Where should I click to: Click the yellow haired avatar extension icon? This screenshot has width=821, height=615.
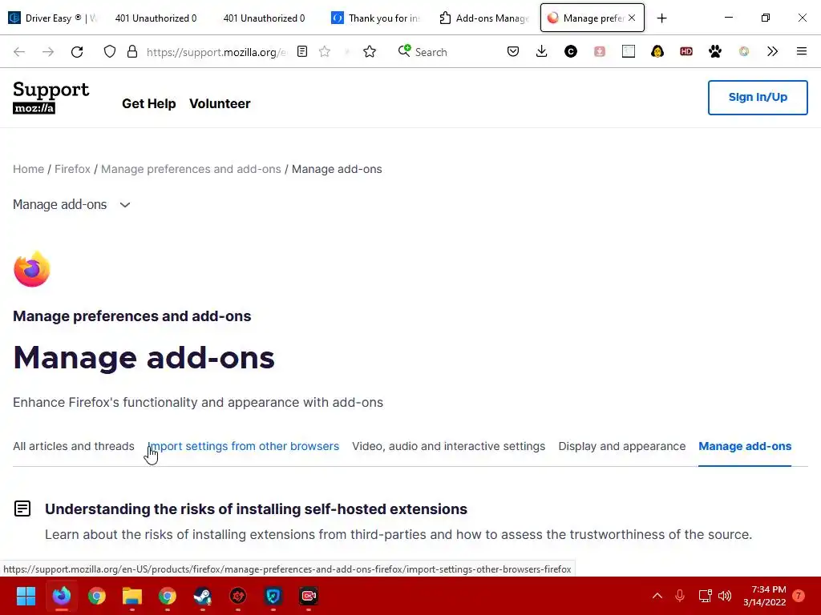657,51
